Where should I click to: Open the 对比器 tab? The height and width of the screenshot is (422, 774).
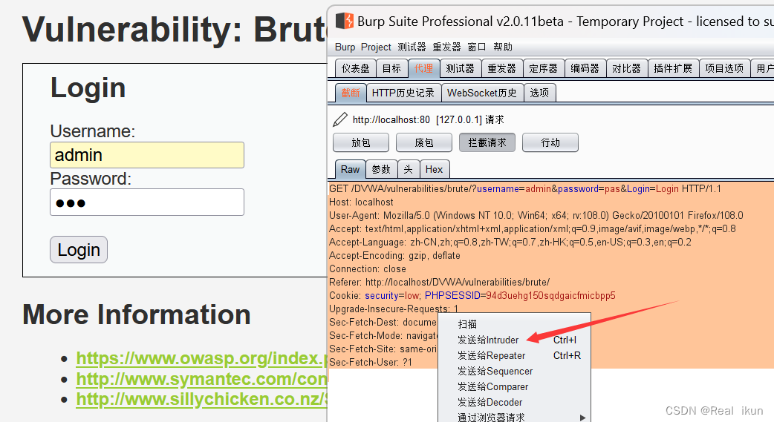click(x=626, y=68)
